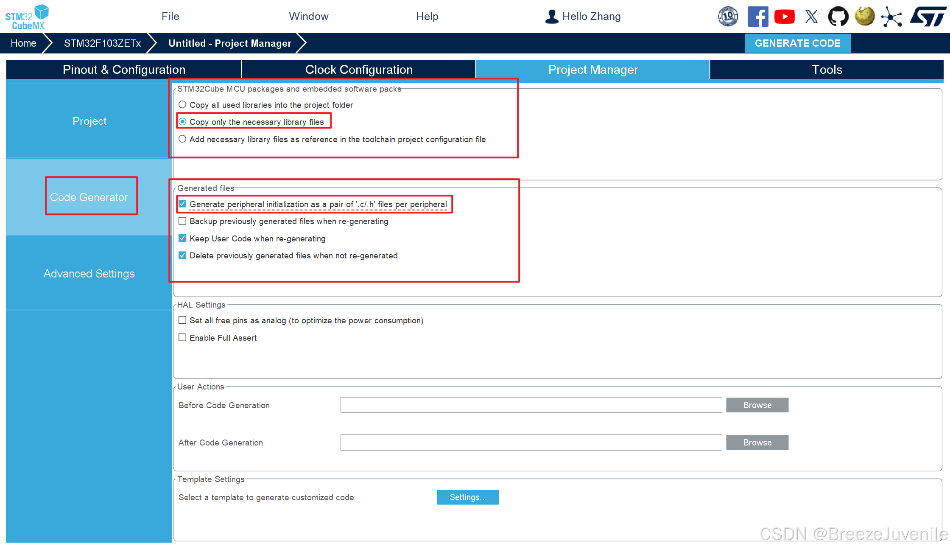
Task: Open the GitHub icon link
Action: tap(838, 17)
